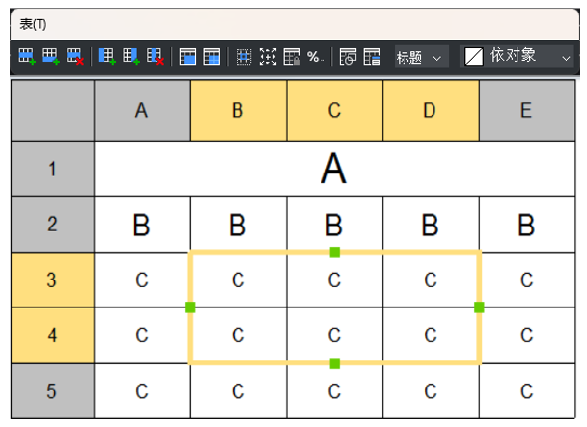This screenshot has height=427, width=587.
Task: Select column header C
Action: pos(334,110)
